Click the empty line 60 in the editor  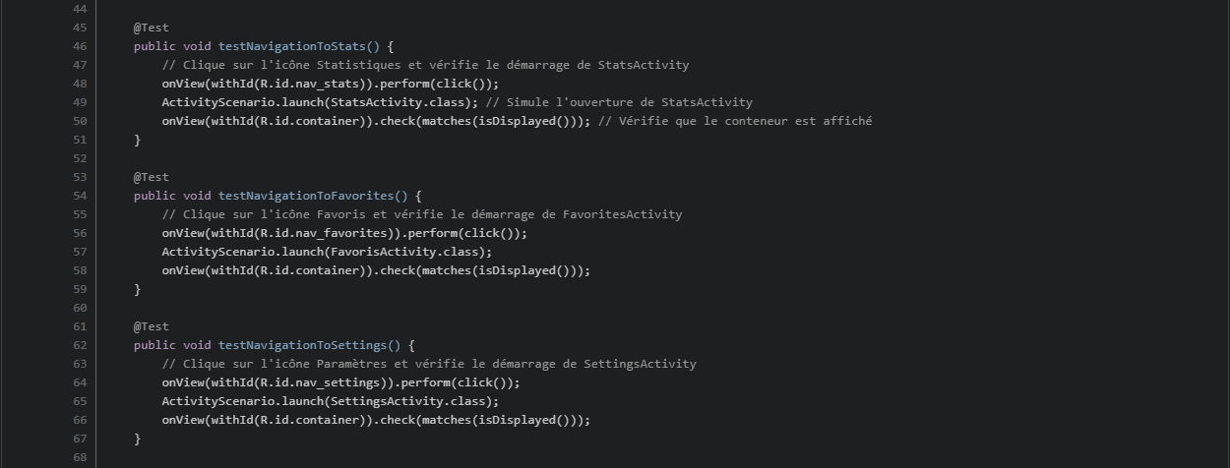(394, 308)
